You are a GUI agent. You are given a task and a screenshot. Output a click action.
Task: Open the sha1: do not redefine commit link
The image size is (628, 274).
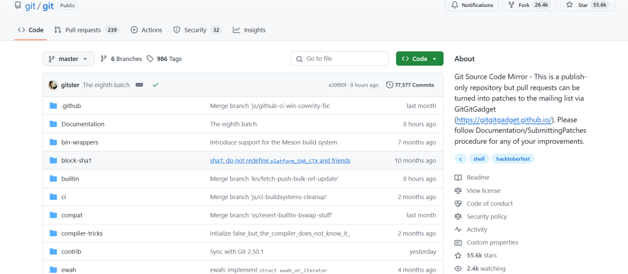[280, 160]
